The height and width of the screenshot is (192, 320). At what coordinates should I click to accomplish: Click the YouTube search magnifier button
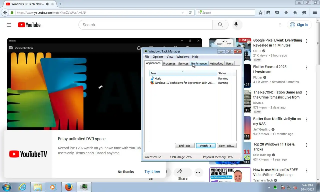pos(220,25)
